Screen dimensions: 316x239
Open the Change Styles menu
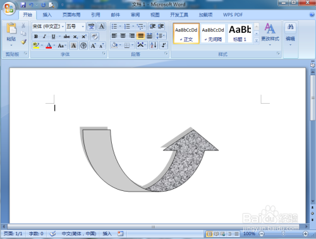point(270,35)
